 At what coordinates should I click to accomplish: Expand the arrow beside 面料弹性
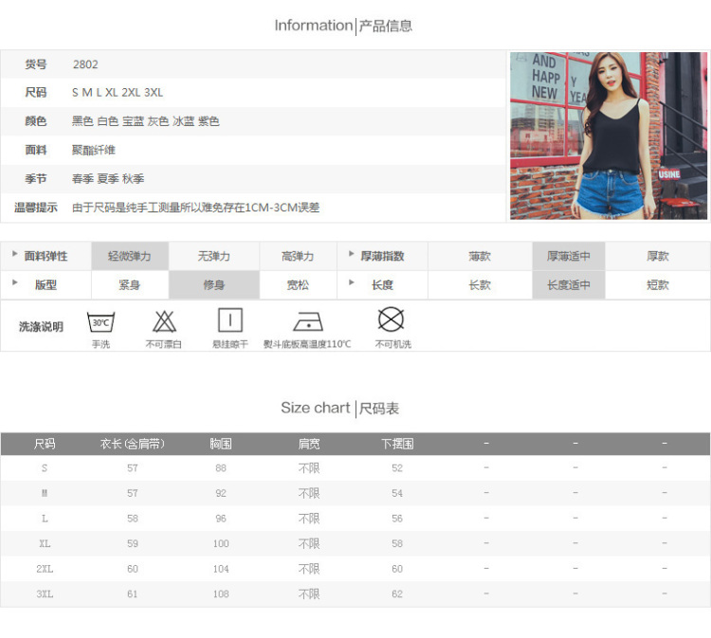[15, 255]
